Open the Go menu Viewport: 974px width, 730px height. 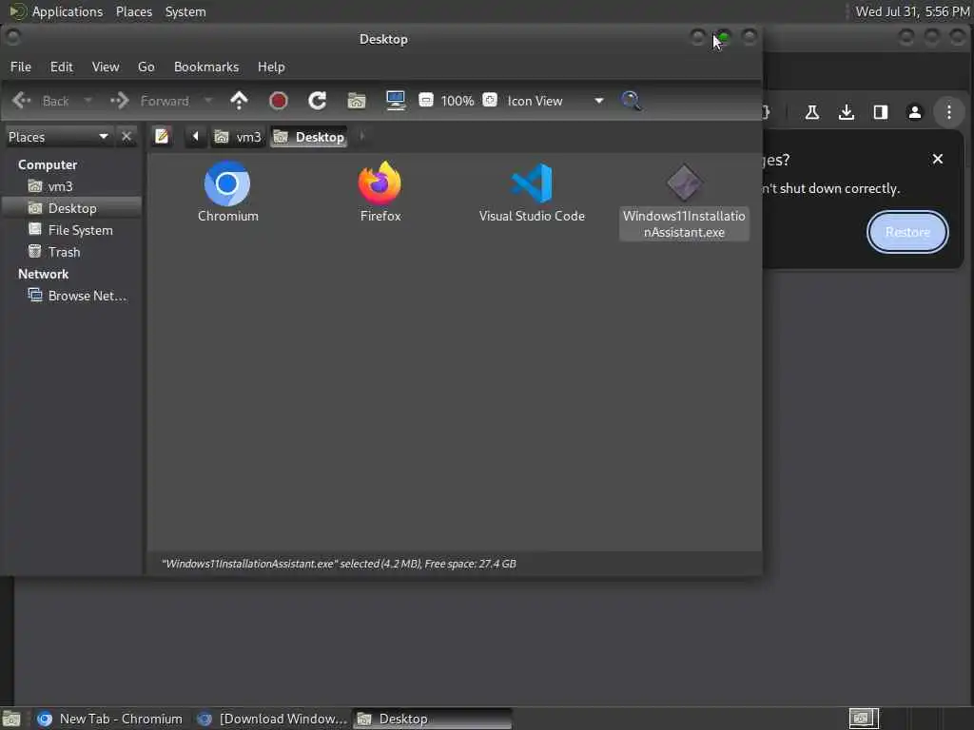coord(146,67)
